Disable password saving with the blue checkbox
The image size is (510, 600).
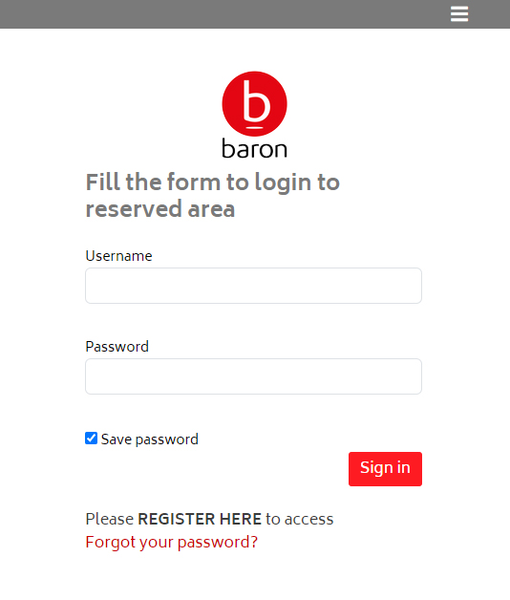coord(91,439)
